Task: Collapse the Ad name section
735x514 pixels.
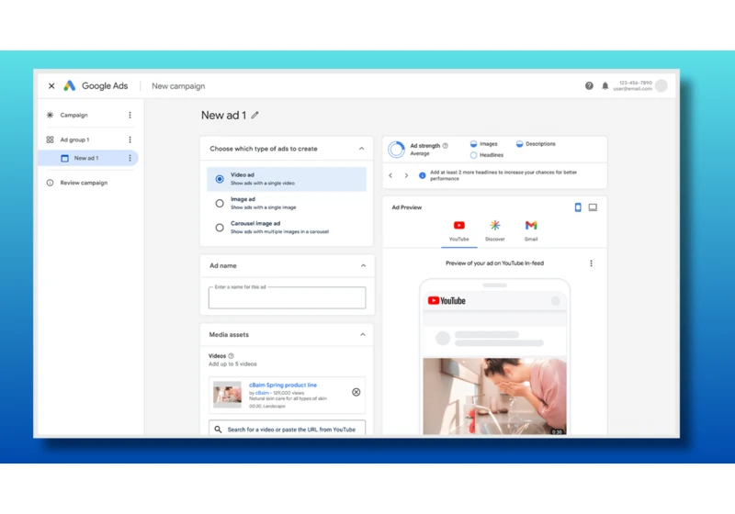Action: (363, 265)
